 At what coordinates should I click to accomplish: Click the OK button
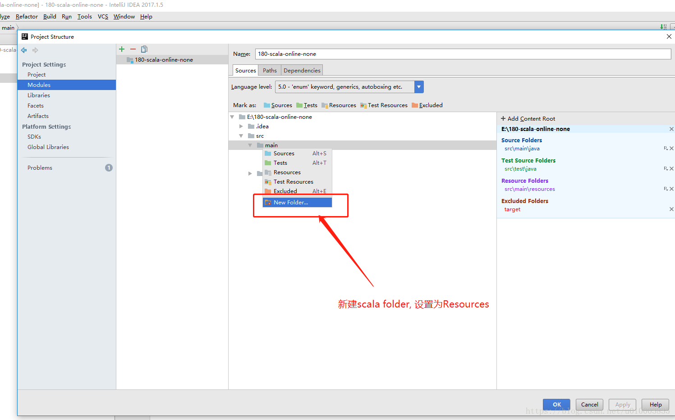[x=556, y=405]
